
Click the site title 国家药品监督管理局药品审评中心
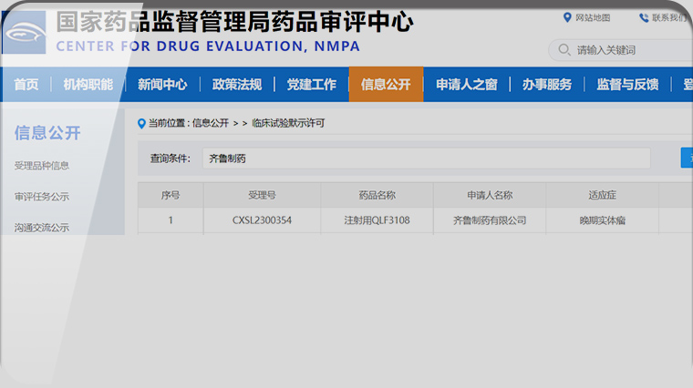pos(234,22)
